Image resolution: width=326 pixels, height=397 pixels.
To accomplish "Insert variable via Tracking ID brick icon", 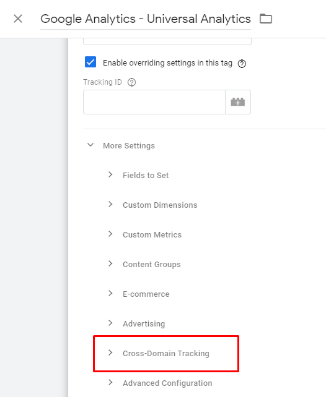I will coord(238,102).
